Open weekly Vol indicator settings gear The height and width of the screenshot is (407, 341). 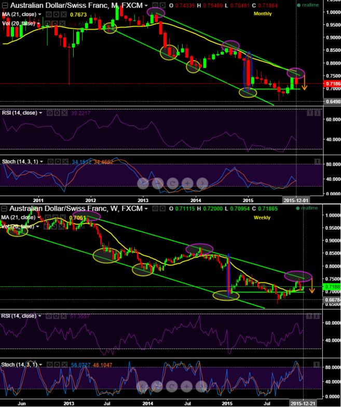(54, 227)
